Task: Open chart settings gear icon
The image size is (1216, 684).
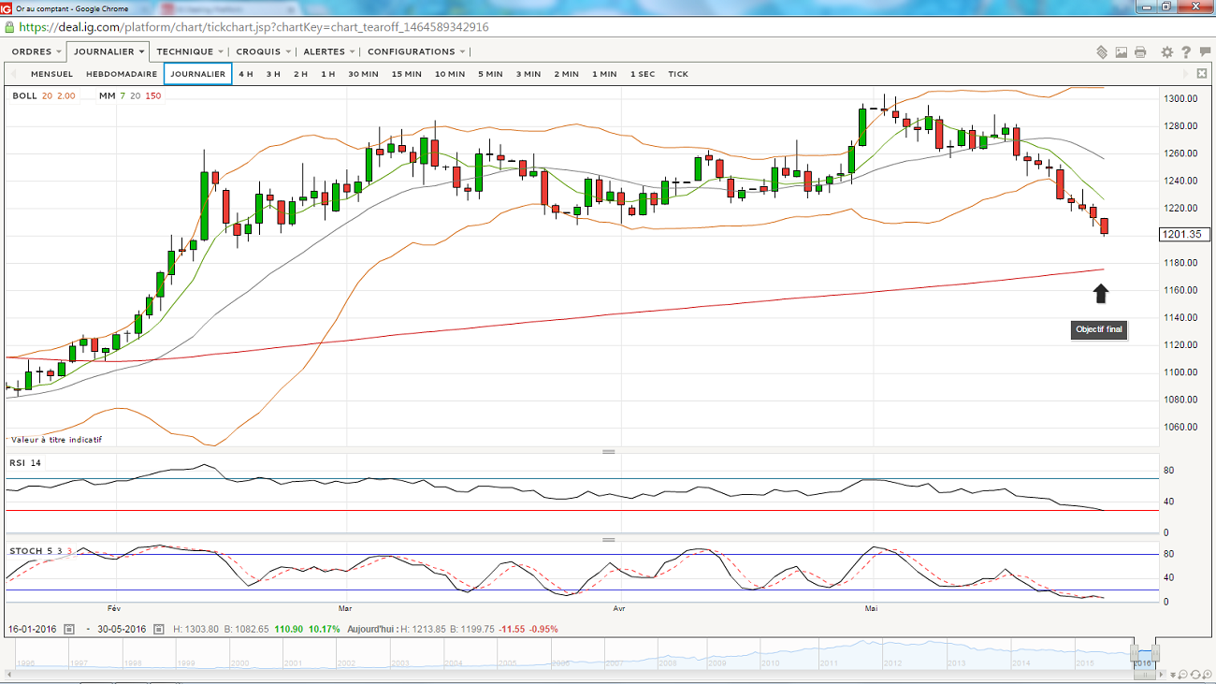Action: pos(1167,52)
